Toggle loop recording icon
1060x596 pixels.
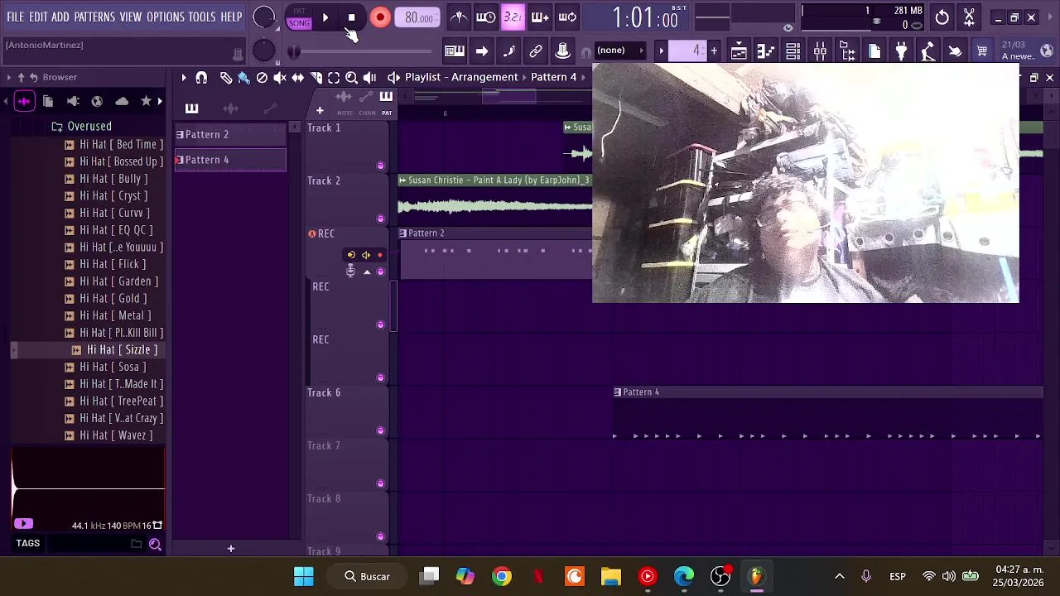[x=567, y=17]
